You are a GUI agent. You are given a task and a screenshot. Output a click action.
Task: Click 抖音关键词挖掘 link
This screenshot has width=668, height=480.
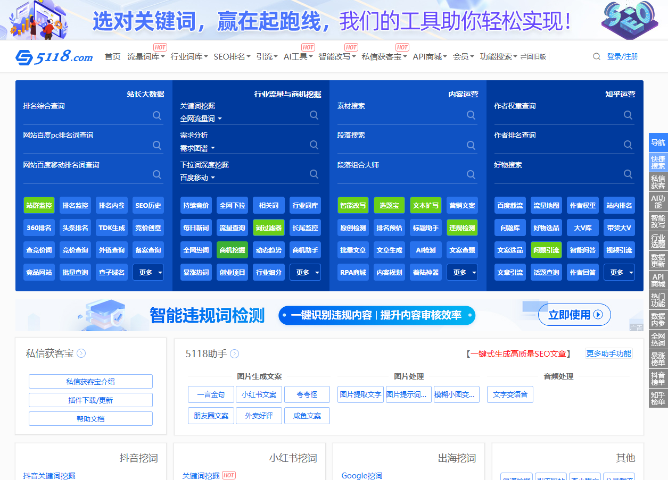click(x=50, y=476)
